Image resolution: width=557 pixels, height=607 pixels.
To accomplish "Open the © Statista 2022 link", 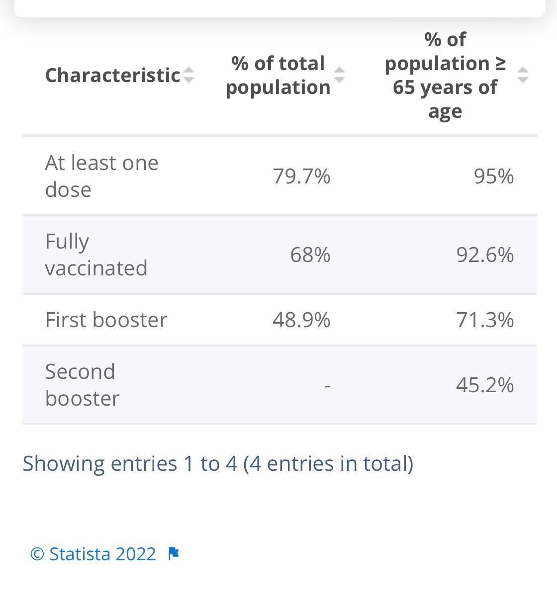I will [x=93, y=553].
